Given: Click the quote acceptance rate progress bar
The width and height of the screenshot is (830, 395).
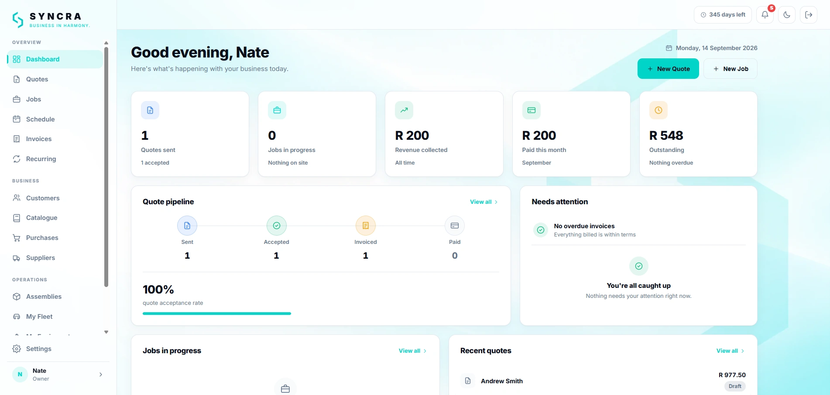Looking at the screenshot, I should [x=217, y=314].
